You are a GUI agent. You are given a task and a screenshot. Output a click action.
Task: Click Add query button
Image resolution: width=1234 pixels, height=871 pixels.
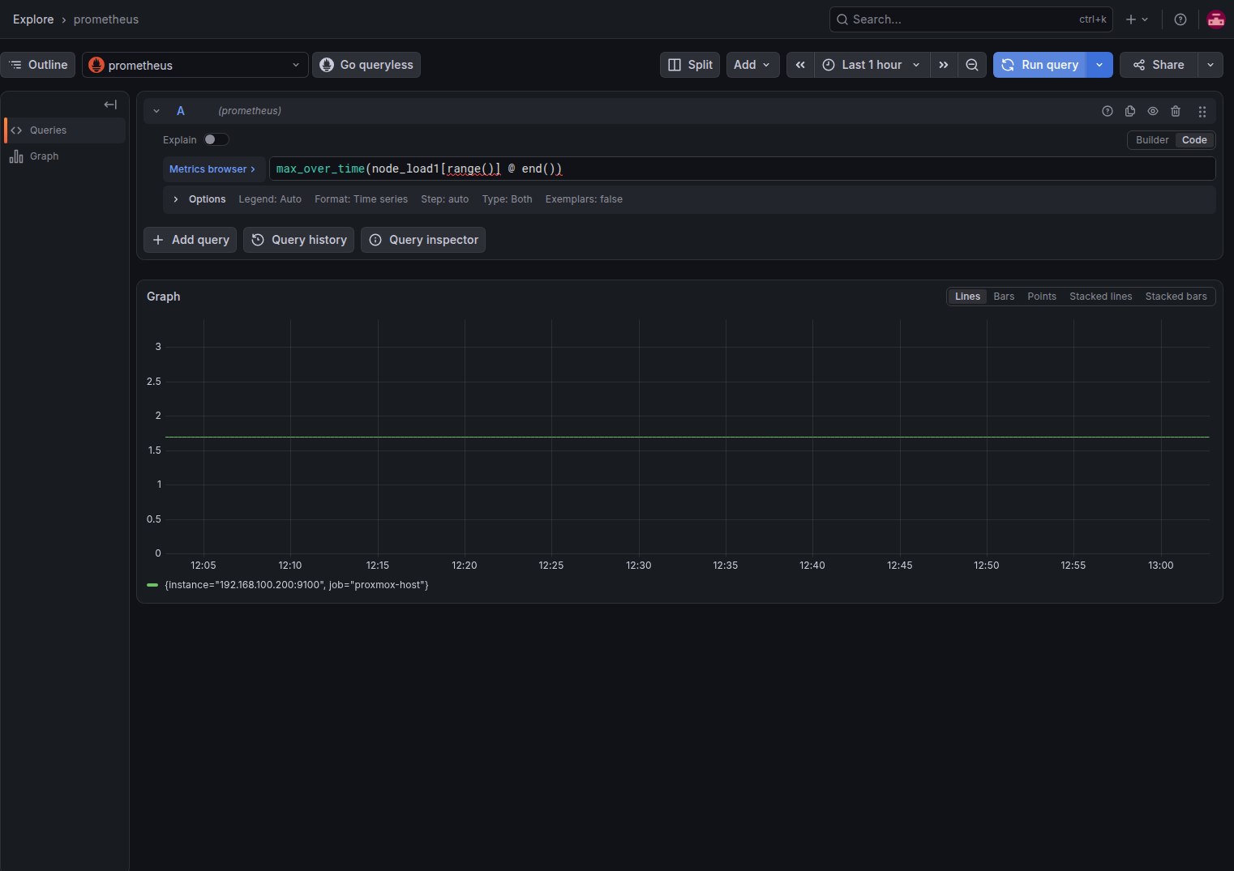coord(191,240)
